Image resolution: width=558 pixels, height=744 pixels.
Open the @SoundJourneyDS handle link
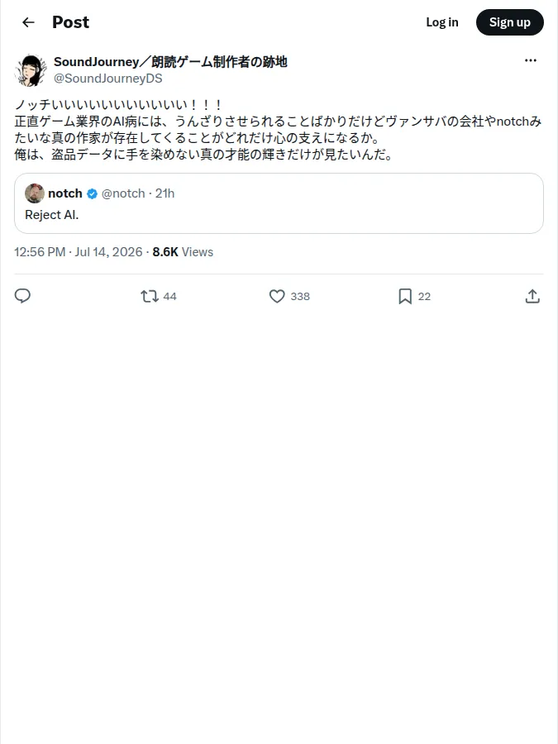click(108, 79)
